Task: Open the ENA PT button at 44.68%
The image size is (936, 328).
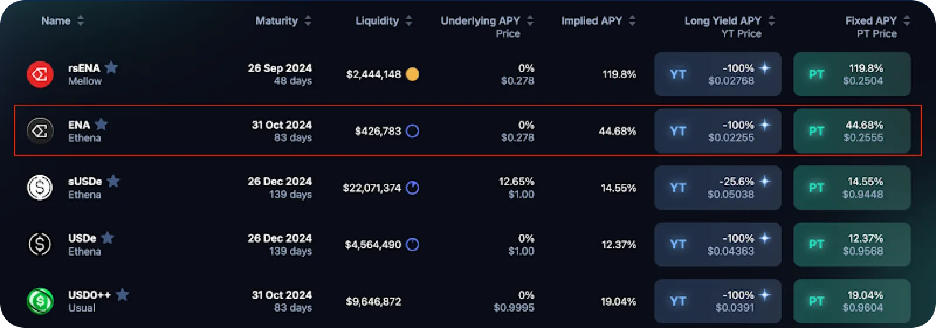Action: [x=852, y=131]
